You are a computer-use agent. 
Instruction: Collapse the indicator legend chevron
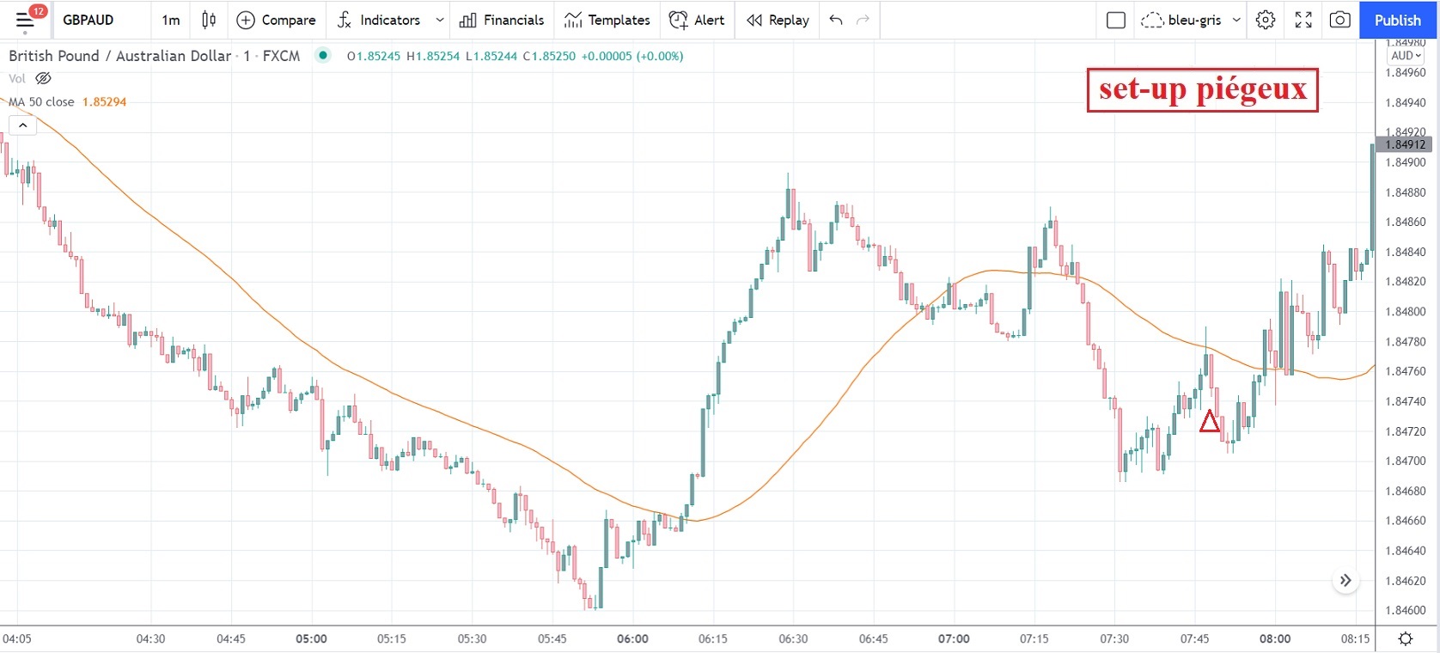(x=23, y=125)
